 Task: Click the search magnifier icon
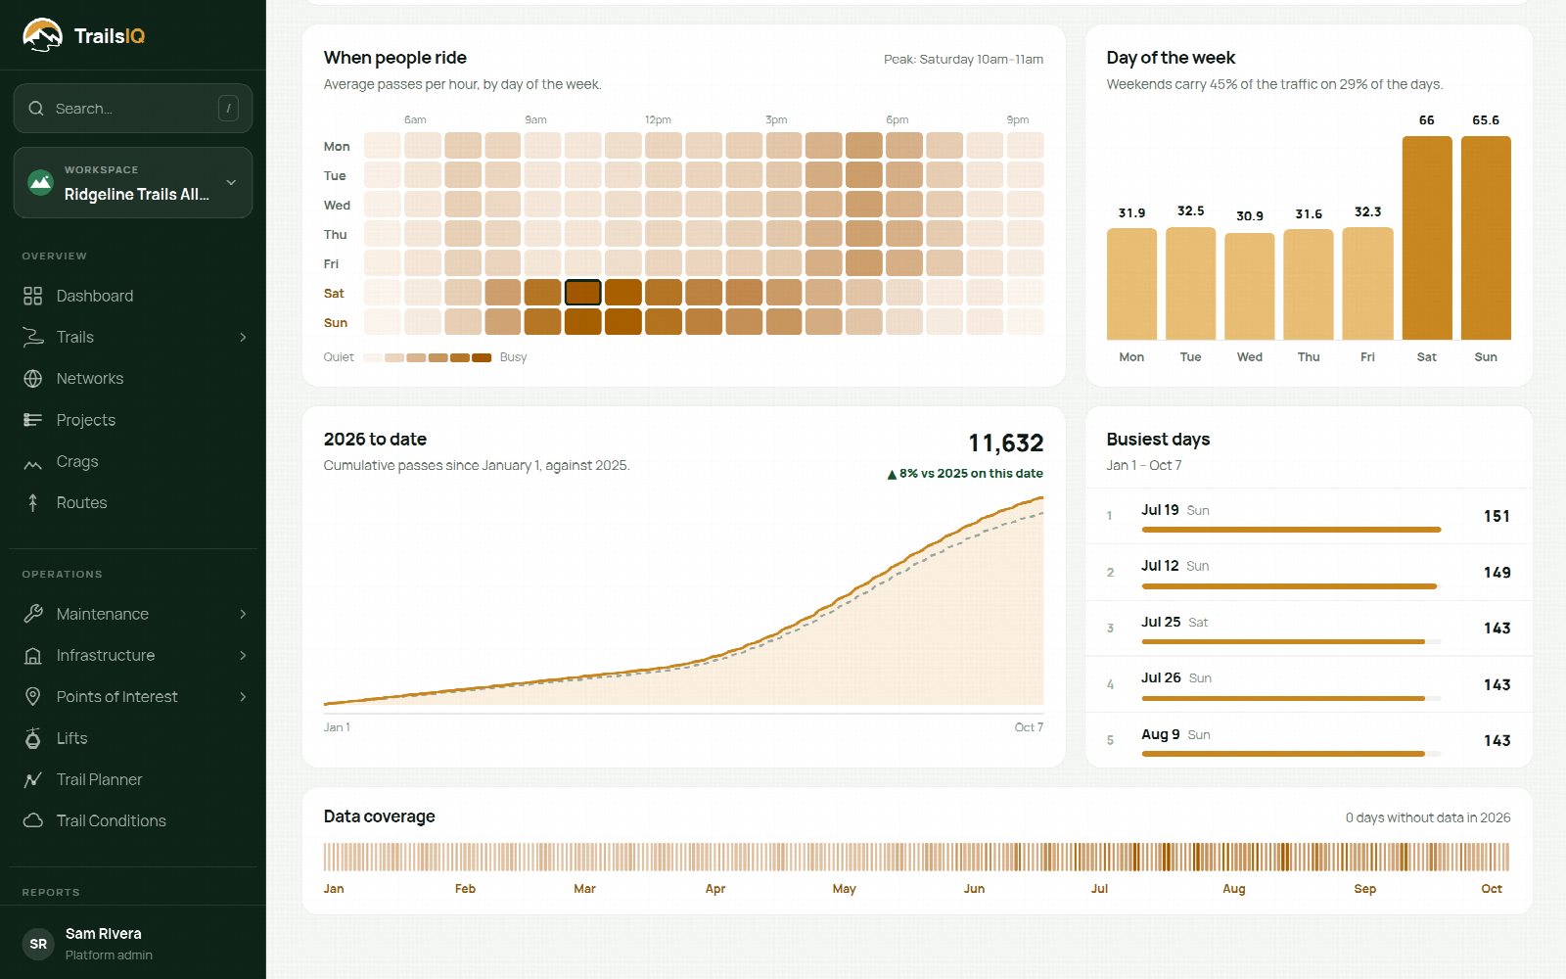tap(36, 109)
